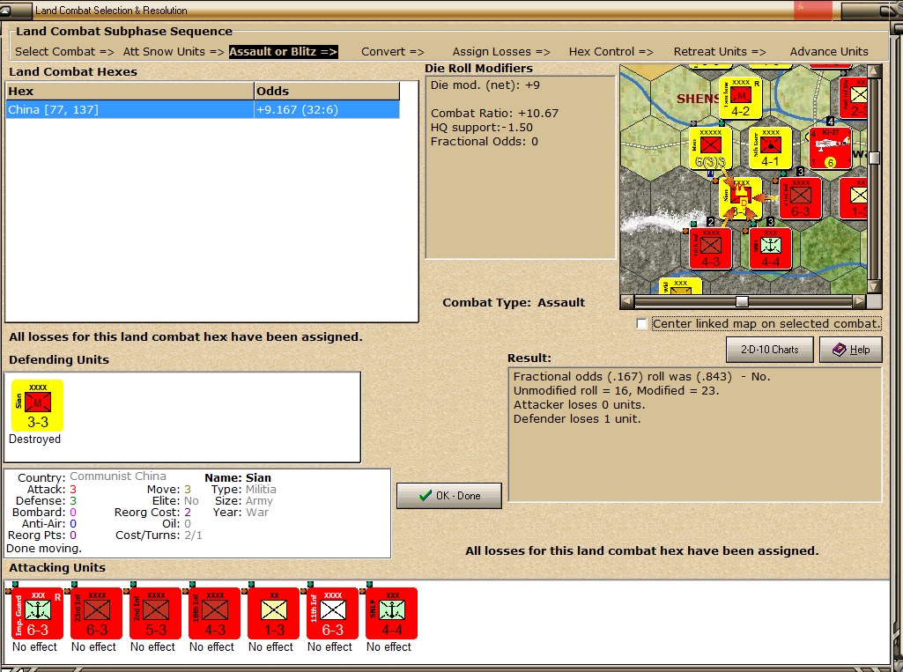903x672 pixels.
Task: Click the map's vertical scrollbar thumb
Action: click(x=874, y=158)
